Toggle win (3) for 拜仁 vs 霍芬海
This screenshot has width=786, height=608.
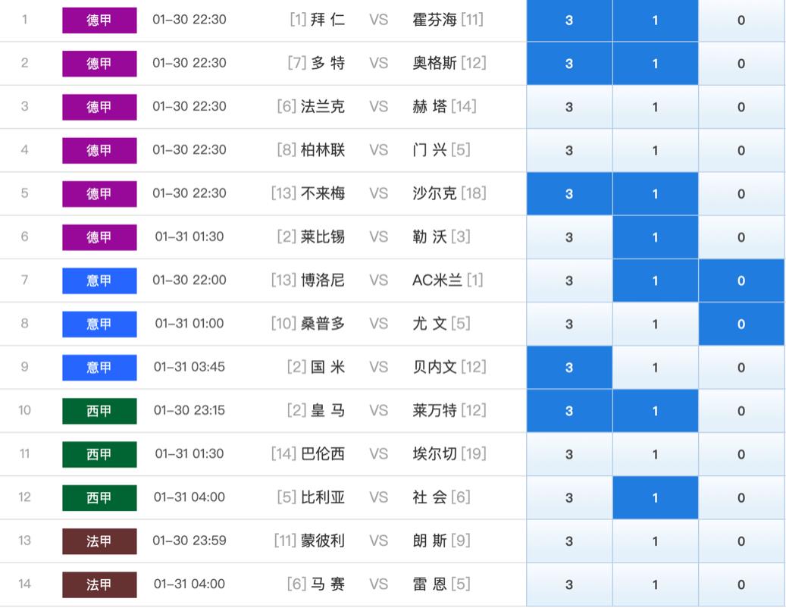[569, 20]
